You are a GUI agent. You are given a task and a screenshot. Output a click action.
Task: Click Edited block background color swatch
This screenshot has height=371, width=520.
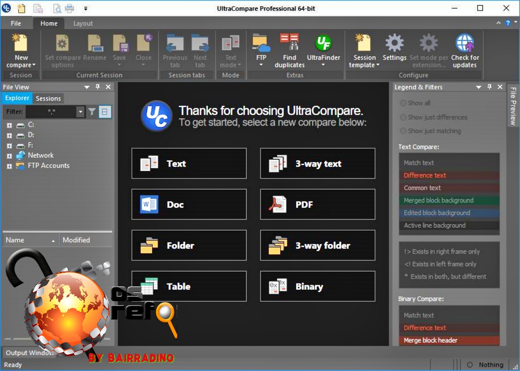tap(449, 213)
